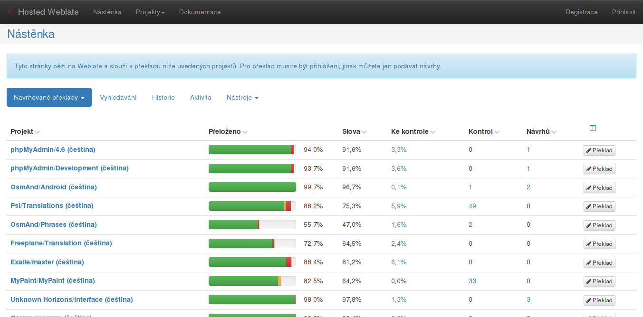643x317 pixels.
Task: Click Překlad button for Unknown Horizons/Interface
Action: pyautogui.click(x=599, y=300)
